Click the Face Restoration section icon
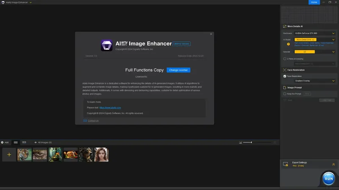This screenshot has height=190, width=339. click(284, 70)
